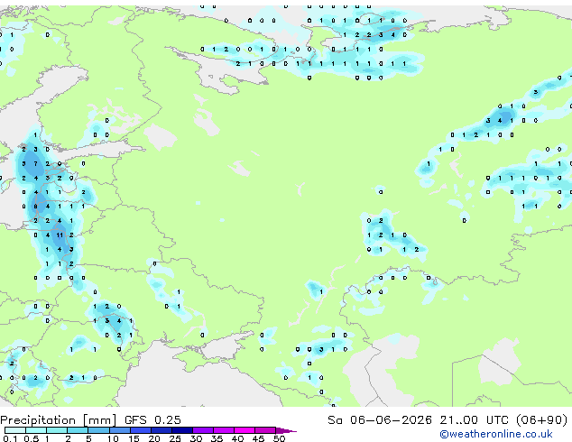Screen dimensions: 572x442
Task: Click the legend label '50'
Action: click(x=280, y=438)
